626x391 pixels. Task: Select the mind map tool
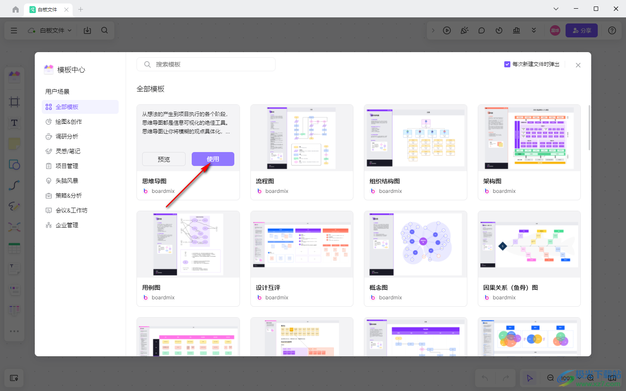pos(14,227)
